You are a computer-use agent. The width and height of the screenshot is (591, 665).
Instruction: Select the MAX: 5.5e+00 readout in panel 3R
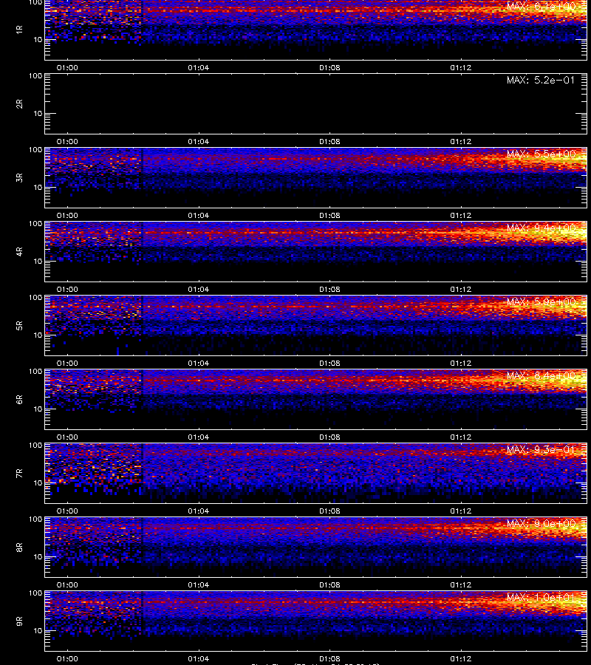click(541, 154)
